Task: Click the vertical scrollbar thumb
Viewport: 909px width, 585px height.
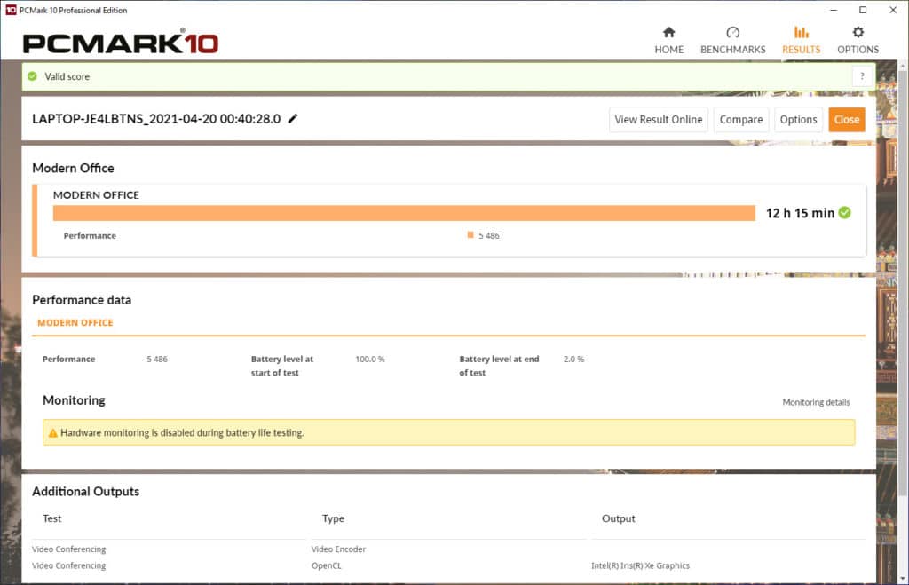Action: coord(903,283)
